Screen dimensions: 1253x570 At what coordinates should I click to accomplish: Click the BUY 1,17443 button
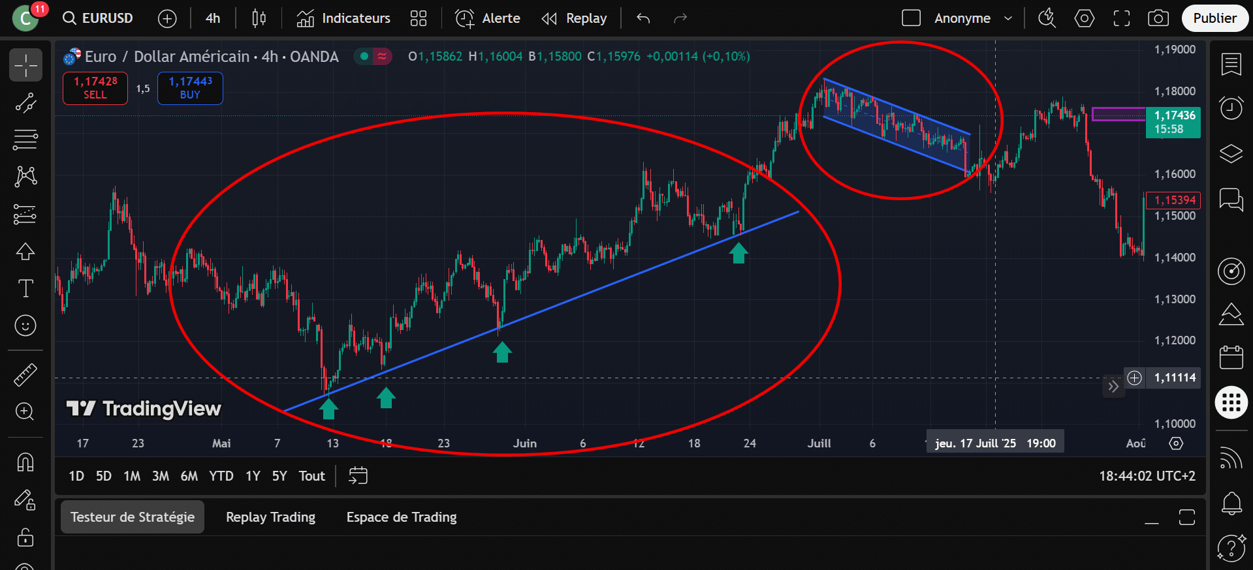(190, 88)
